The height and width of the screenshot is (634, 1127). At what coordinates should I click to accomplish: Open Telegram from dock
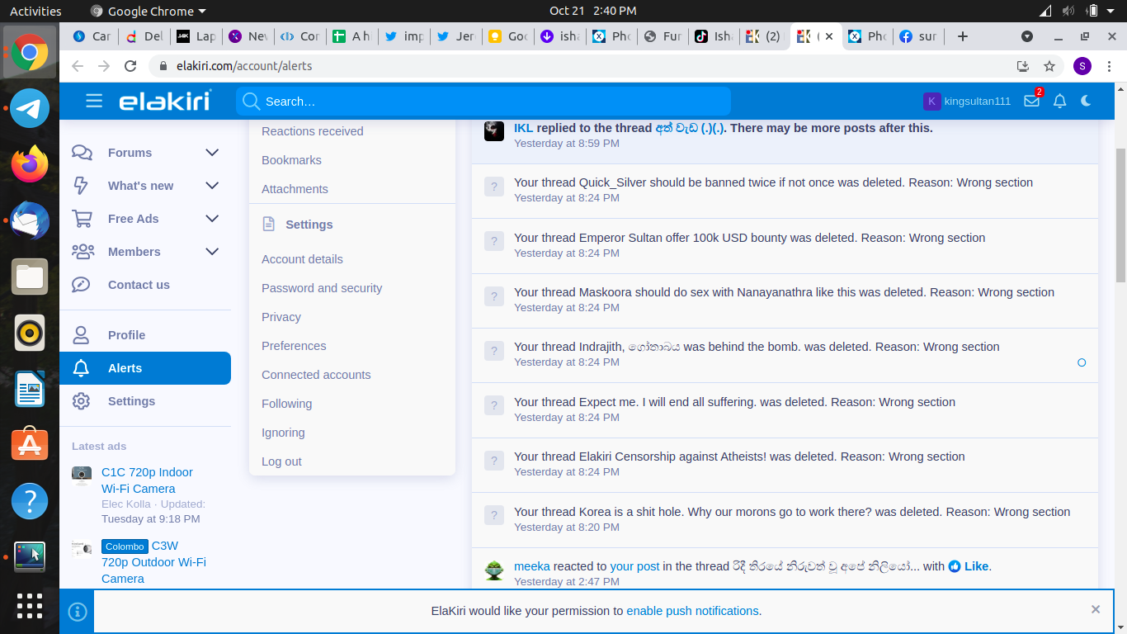click(30, 108)
